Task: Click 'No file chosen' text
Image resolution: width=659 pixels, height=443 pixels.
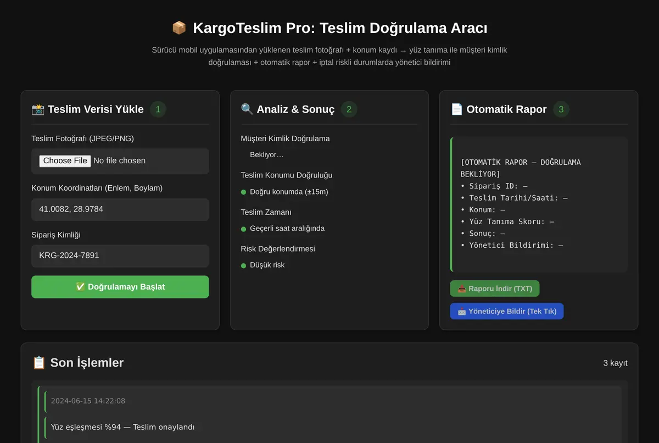Action: 119,161
